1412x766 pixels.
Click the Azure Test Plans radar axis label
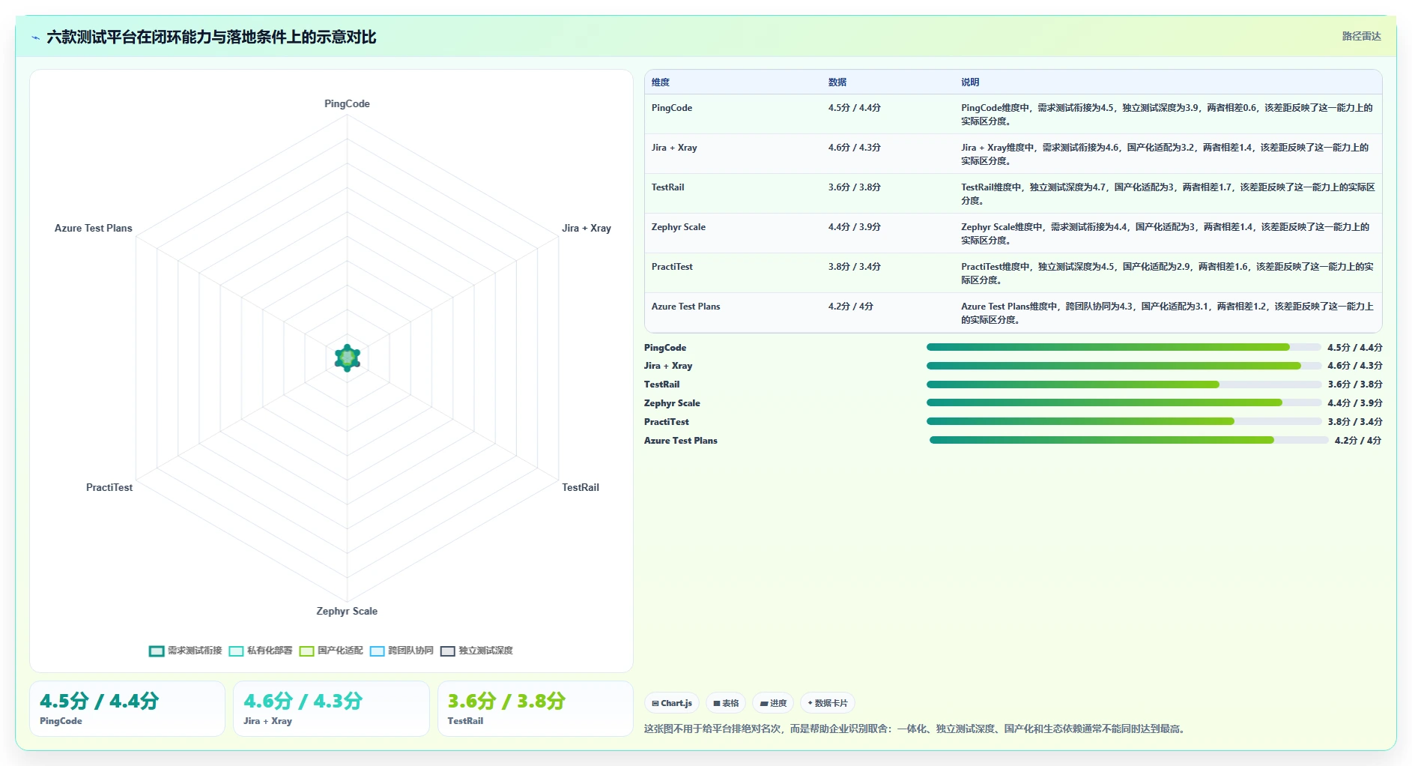(94, 228)
